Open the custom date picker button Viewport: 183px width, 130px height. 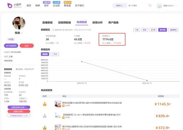(x=173, y=30)
